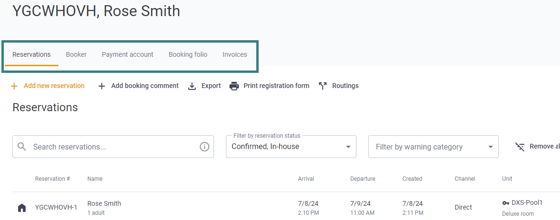Click the arrow on Confirmed, In-house selector
This screenshot has width=560, height=220.
[x=348, y=147]
